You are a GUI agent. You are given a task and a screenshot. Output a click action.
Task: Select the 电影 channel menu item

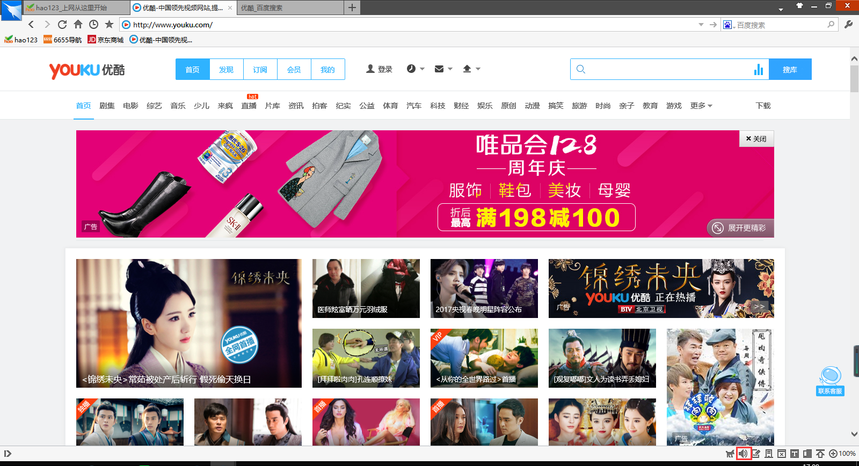click(130, 106)
